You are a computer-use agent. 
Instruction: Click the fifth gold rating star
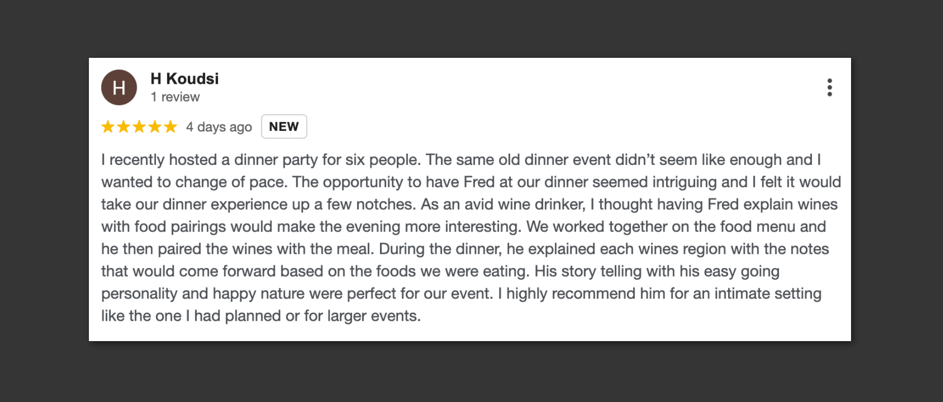pyautogui.click(x=171, y=126)
